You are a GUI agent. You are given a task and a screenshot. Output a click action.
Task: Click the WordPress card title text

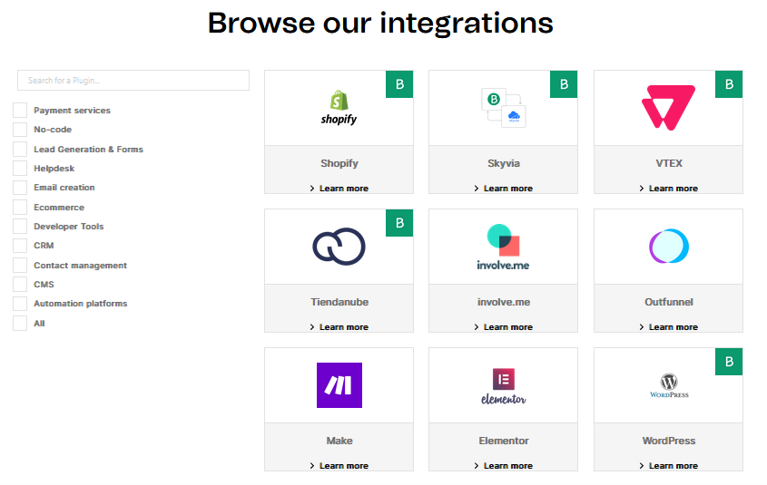coord(669,441)
